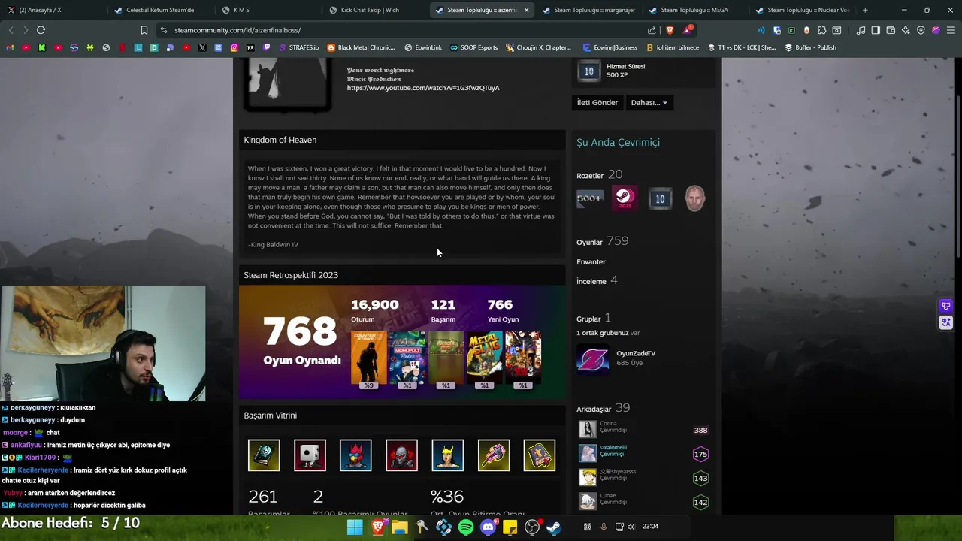Switch to the Steam Topluluğu :: Nuclear tab
Viewport: 962px width, 541px height.
coord(802,10)
